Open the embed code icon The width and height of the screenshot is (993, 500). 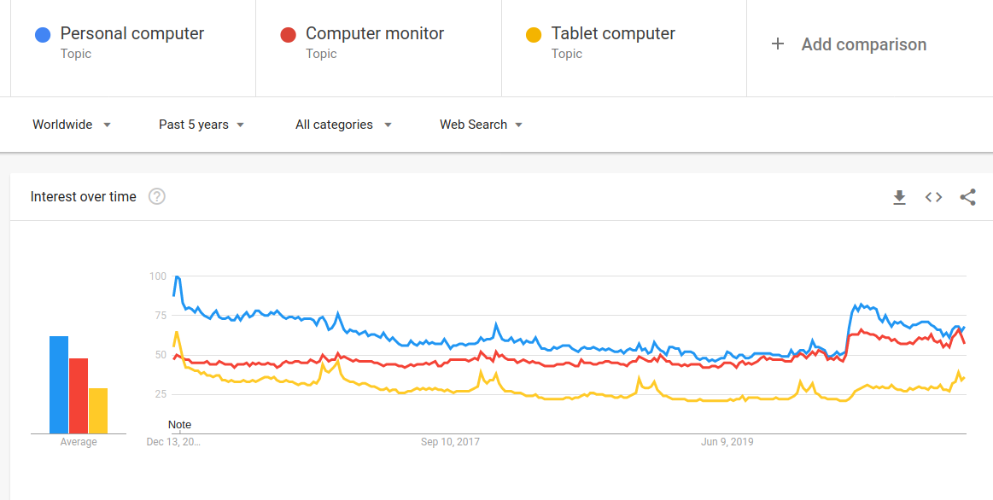(x=933, y=197)
